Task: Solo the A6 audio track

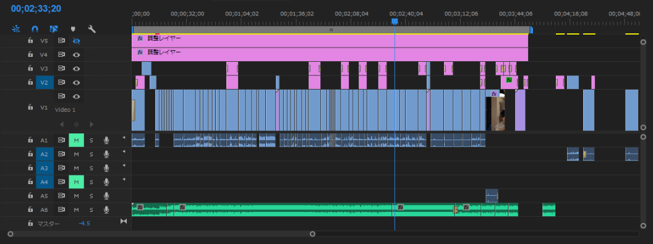Action: click(91, 209)
